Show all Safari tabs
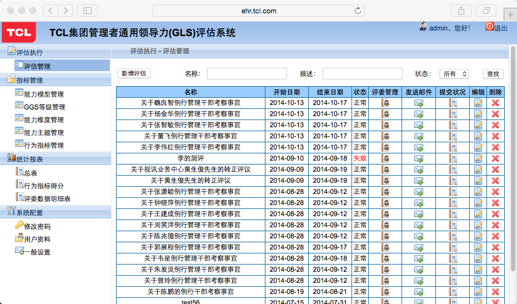 pyautogui.click(x=486, y=11)
